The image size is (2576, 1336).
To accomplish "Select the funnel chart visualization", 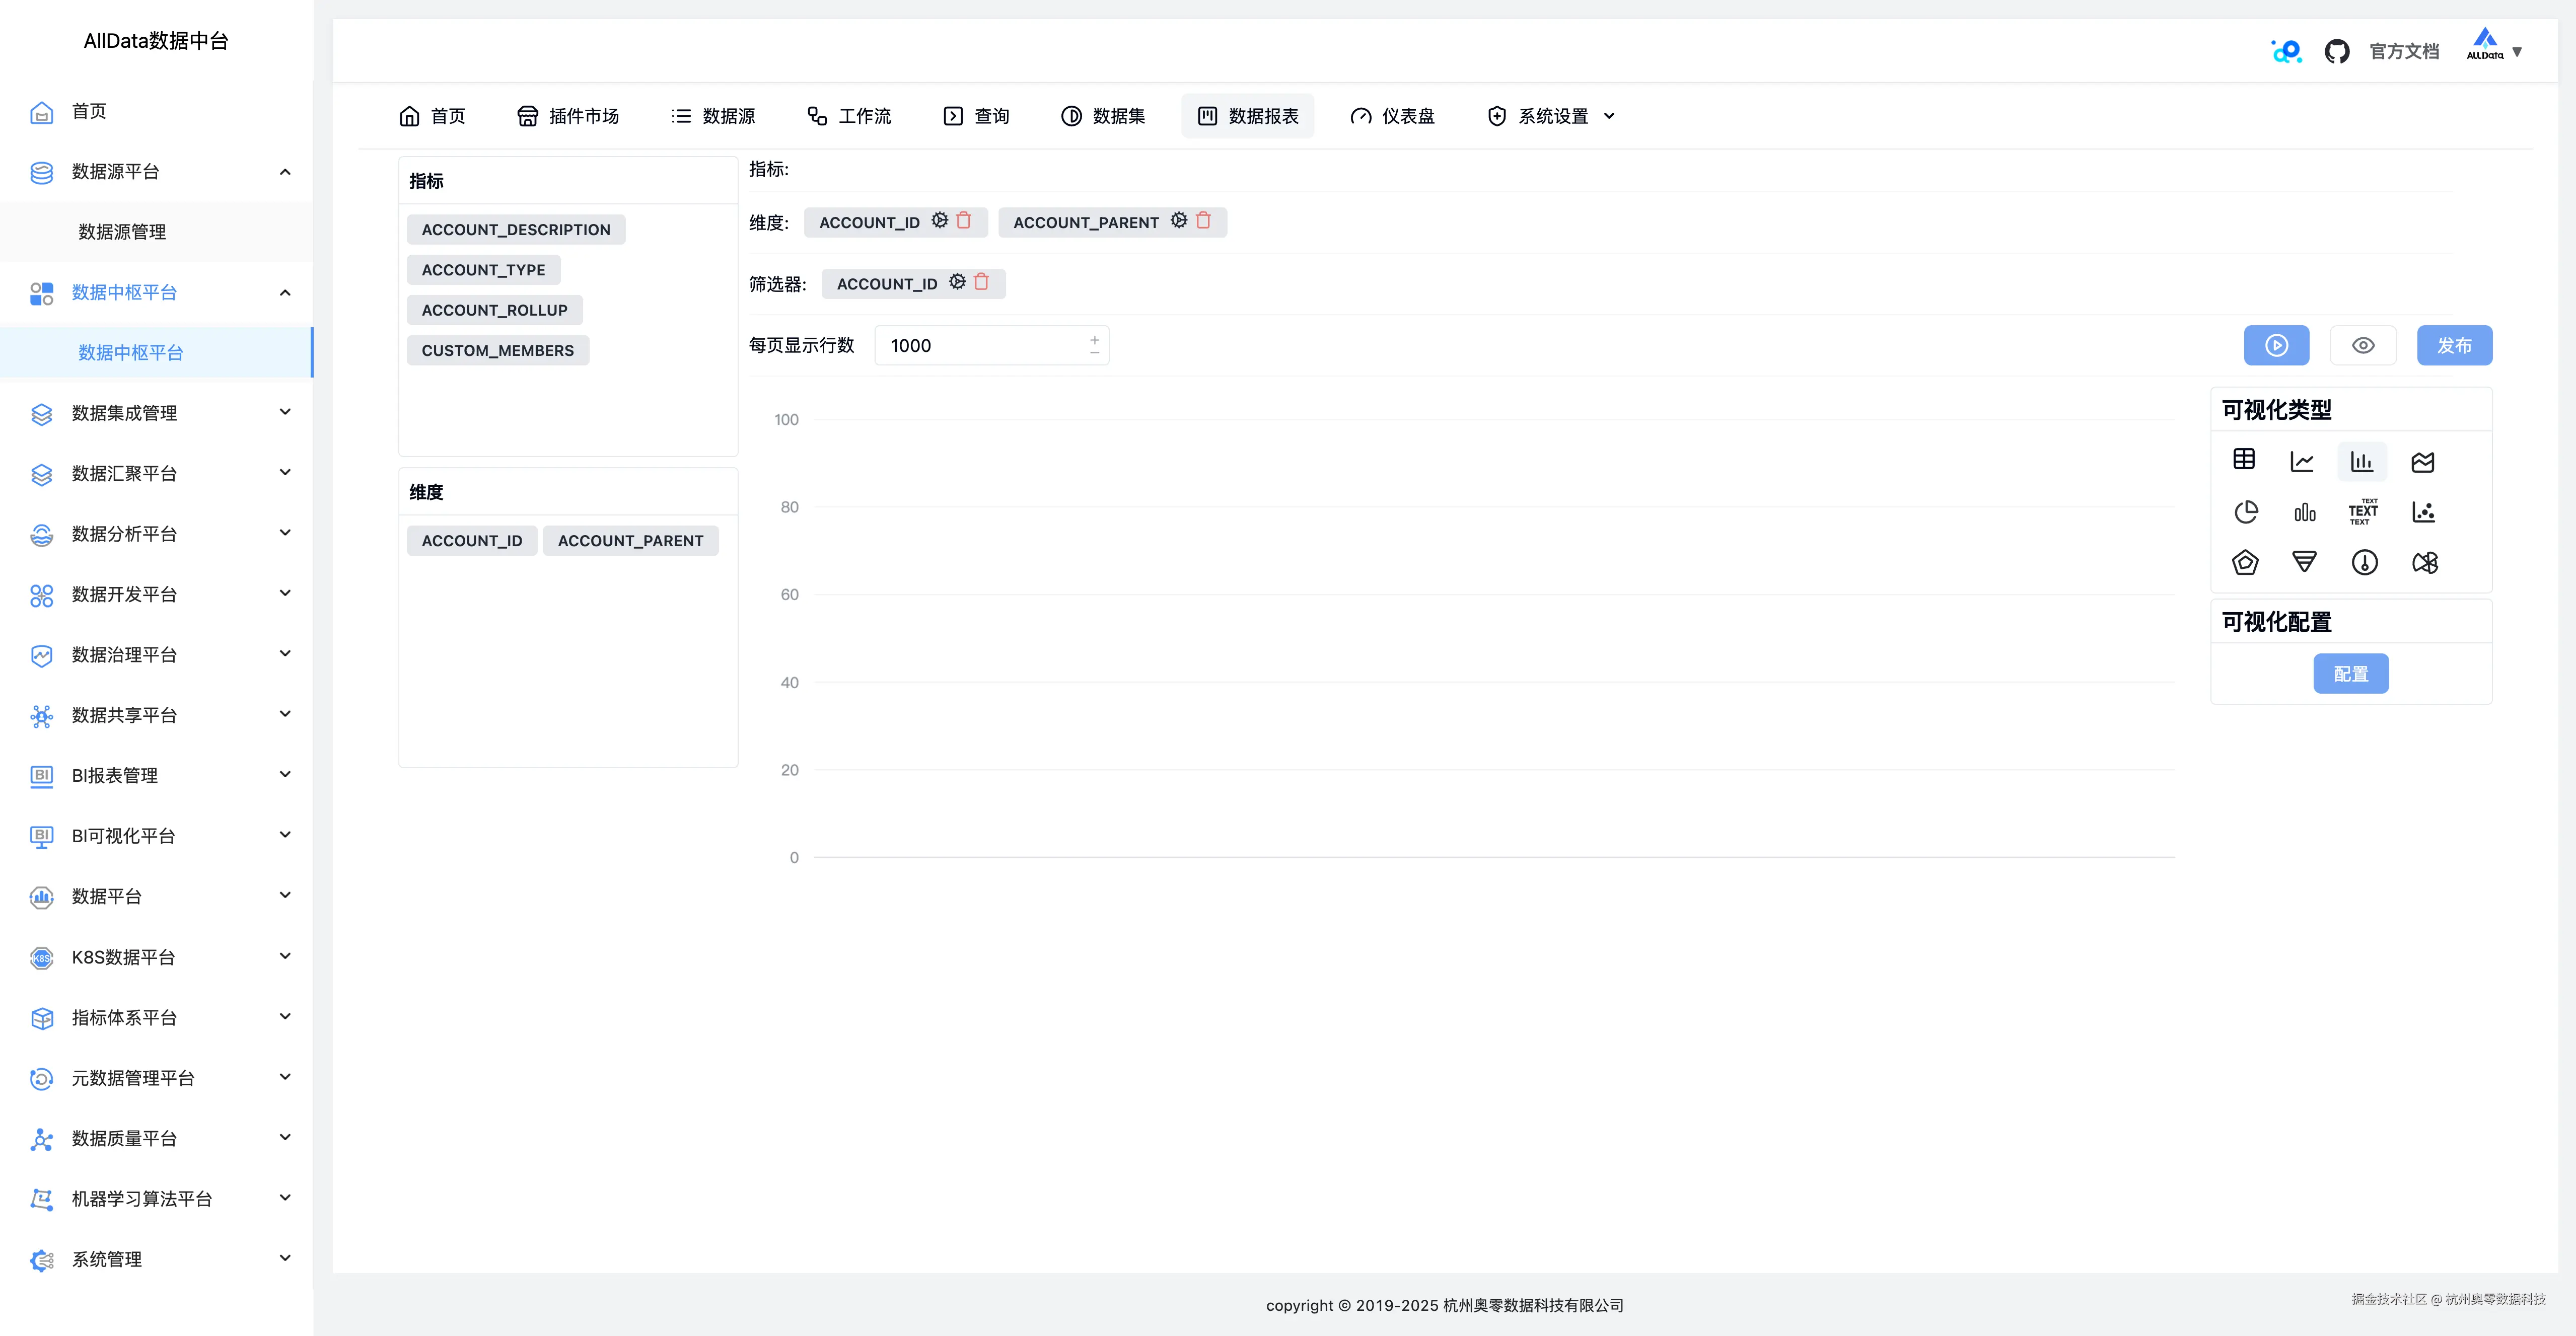I will tap(2304, 562).
